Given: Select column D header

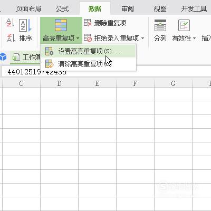Looking at the screenshot, I should (x=60, y=83).
